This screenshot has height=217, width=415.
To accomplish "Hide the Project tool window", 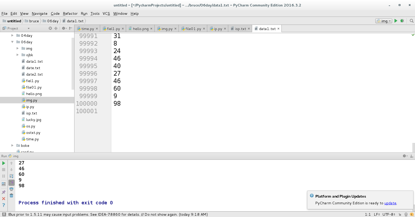I will coord(71,28).
